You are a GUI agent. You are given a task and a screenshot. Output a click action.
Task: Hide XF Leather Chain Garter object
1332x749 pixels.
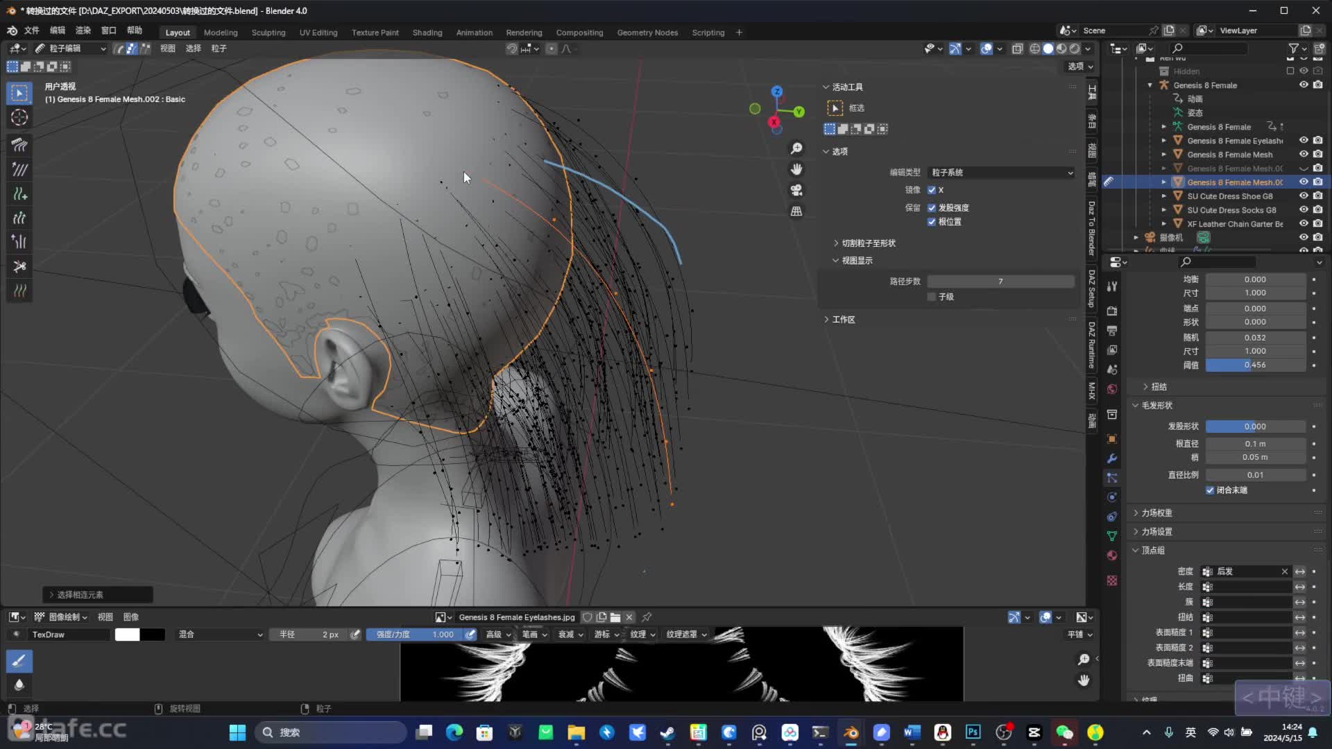click(x=1304, y=223)
